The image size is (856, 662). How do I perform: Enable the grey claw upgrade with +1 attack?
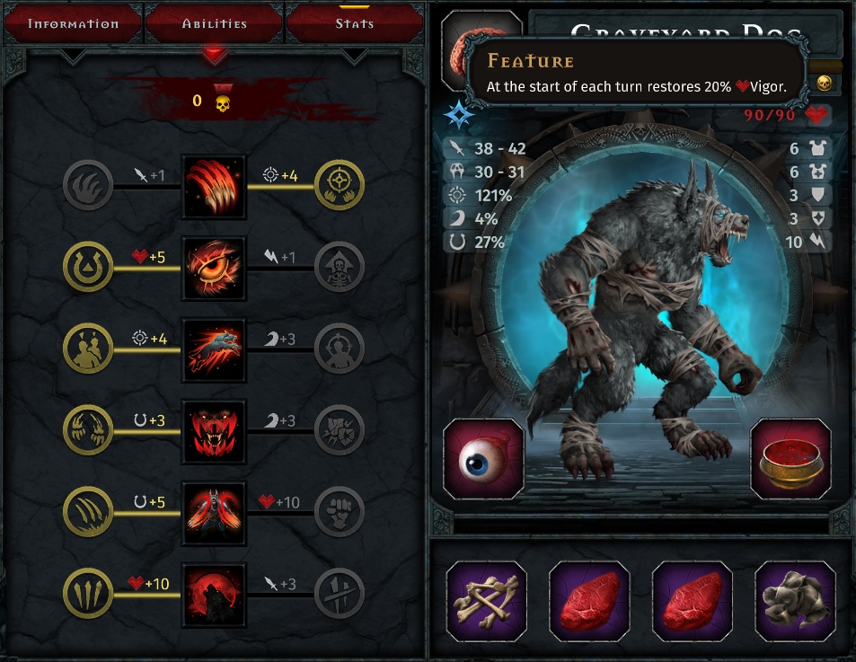point(88,186)
